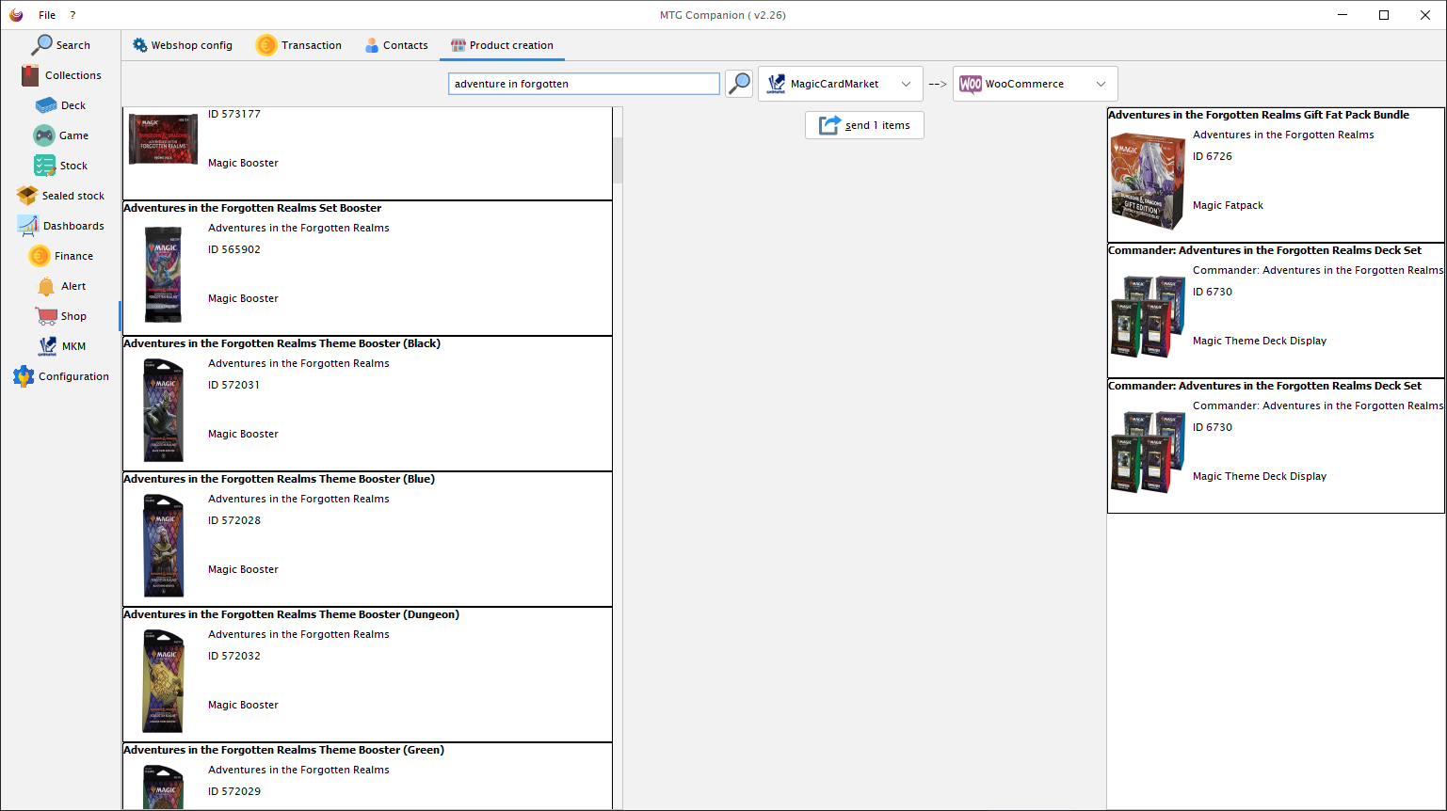Expand the MagicCardMarket source dropdown

click(x=841, y=84)
